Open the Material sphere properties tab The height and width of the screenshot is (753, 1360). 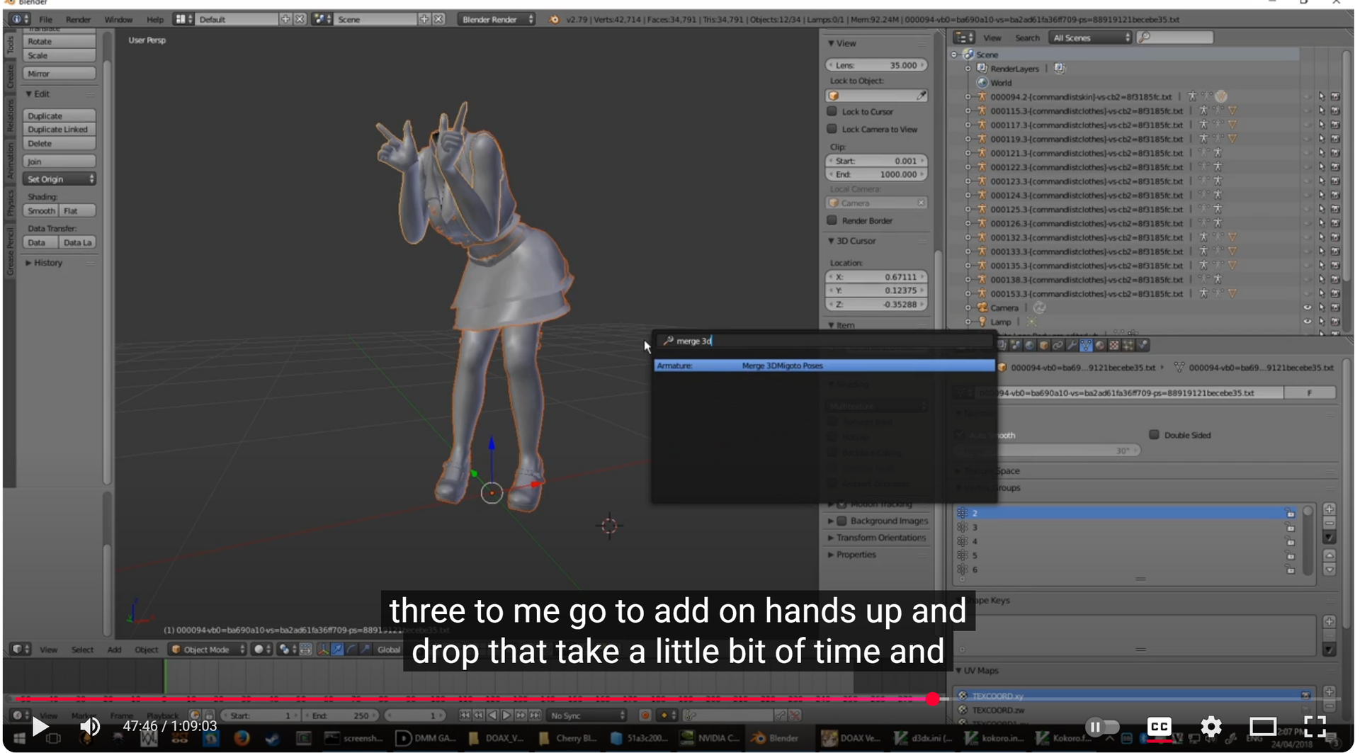point(1100,345)
